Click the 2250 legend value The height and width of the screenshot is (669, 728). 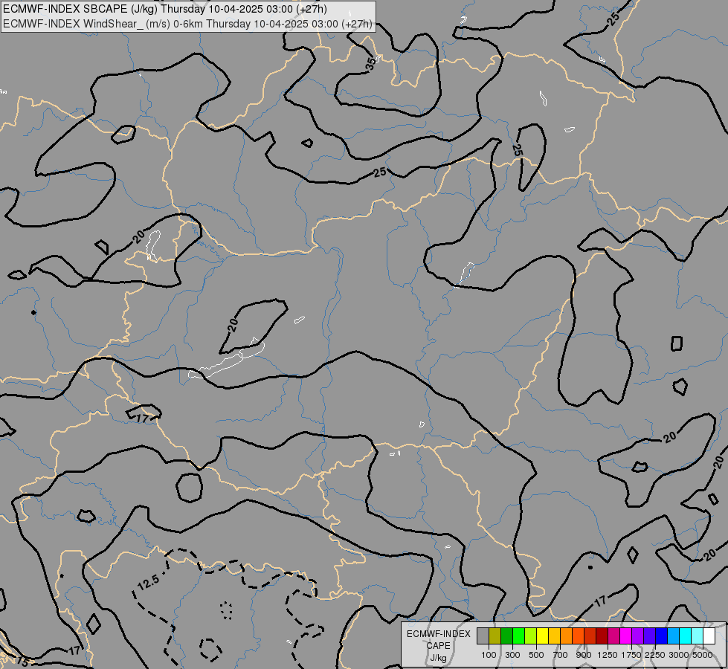coord(655,655)
